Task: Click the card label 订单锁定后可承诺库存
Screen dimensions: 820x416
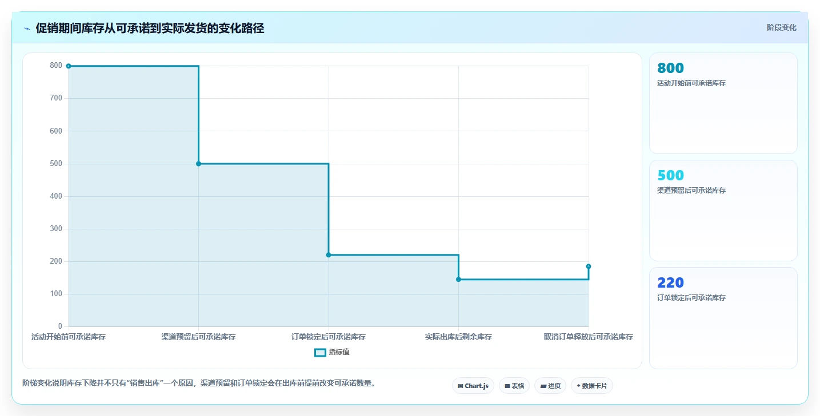Action: (691, 298)
